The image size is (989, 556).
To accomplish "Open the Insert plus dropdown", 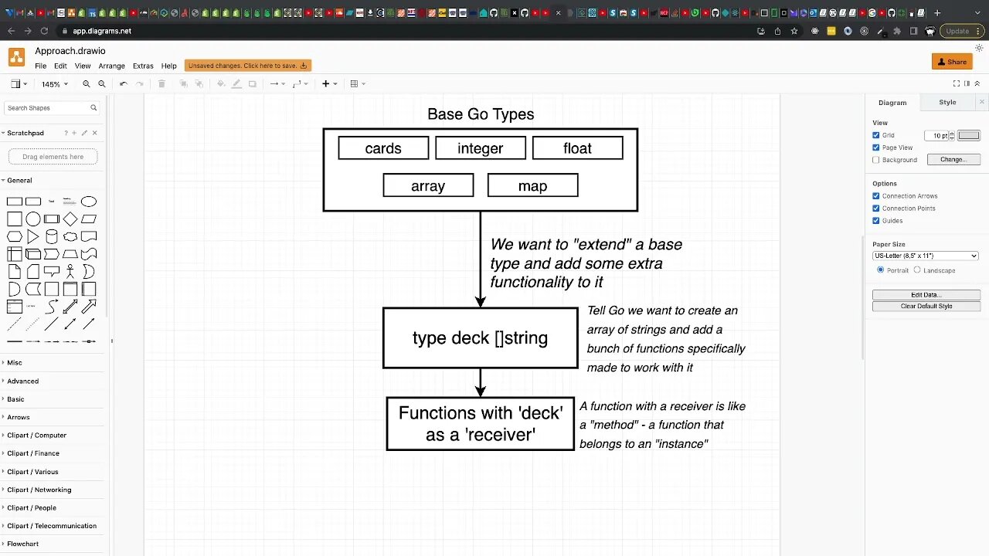I will (330, 84).
